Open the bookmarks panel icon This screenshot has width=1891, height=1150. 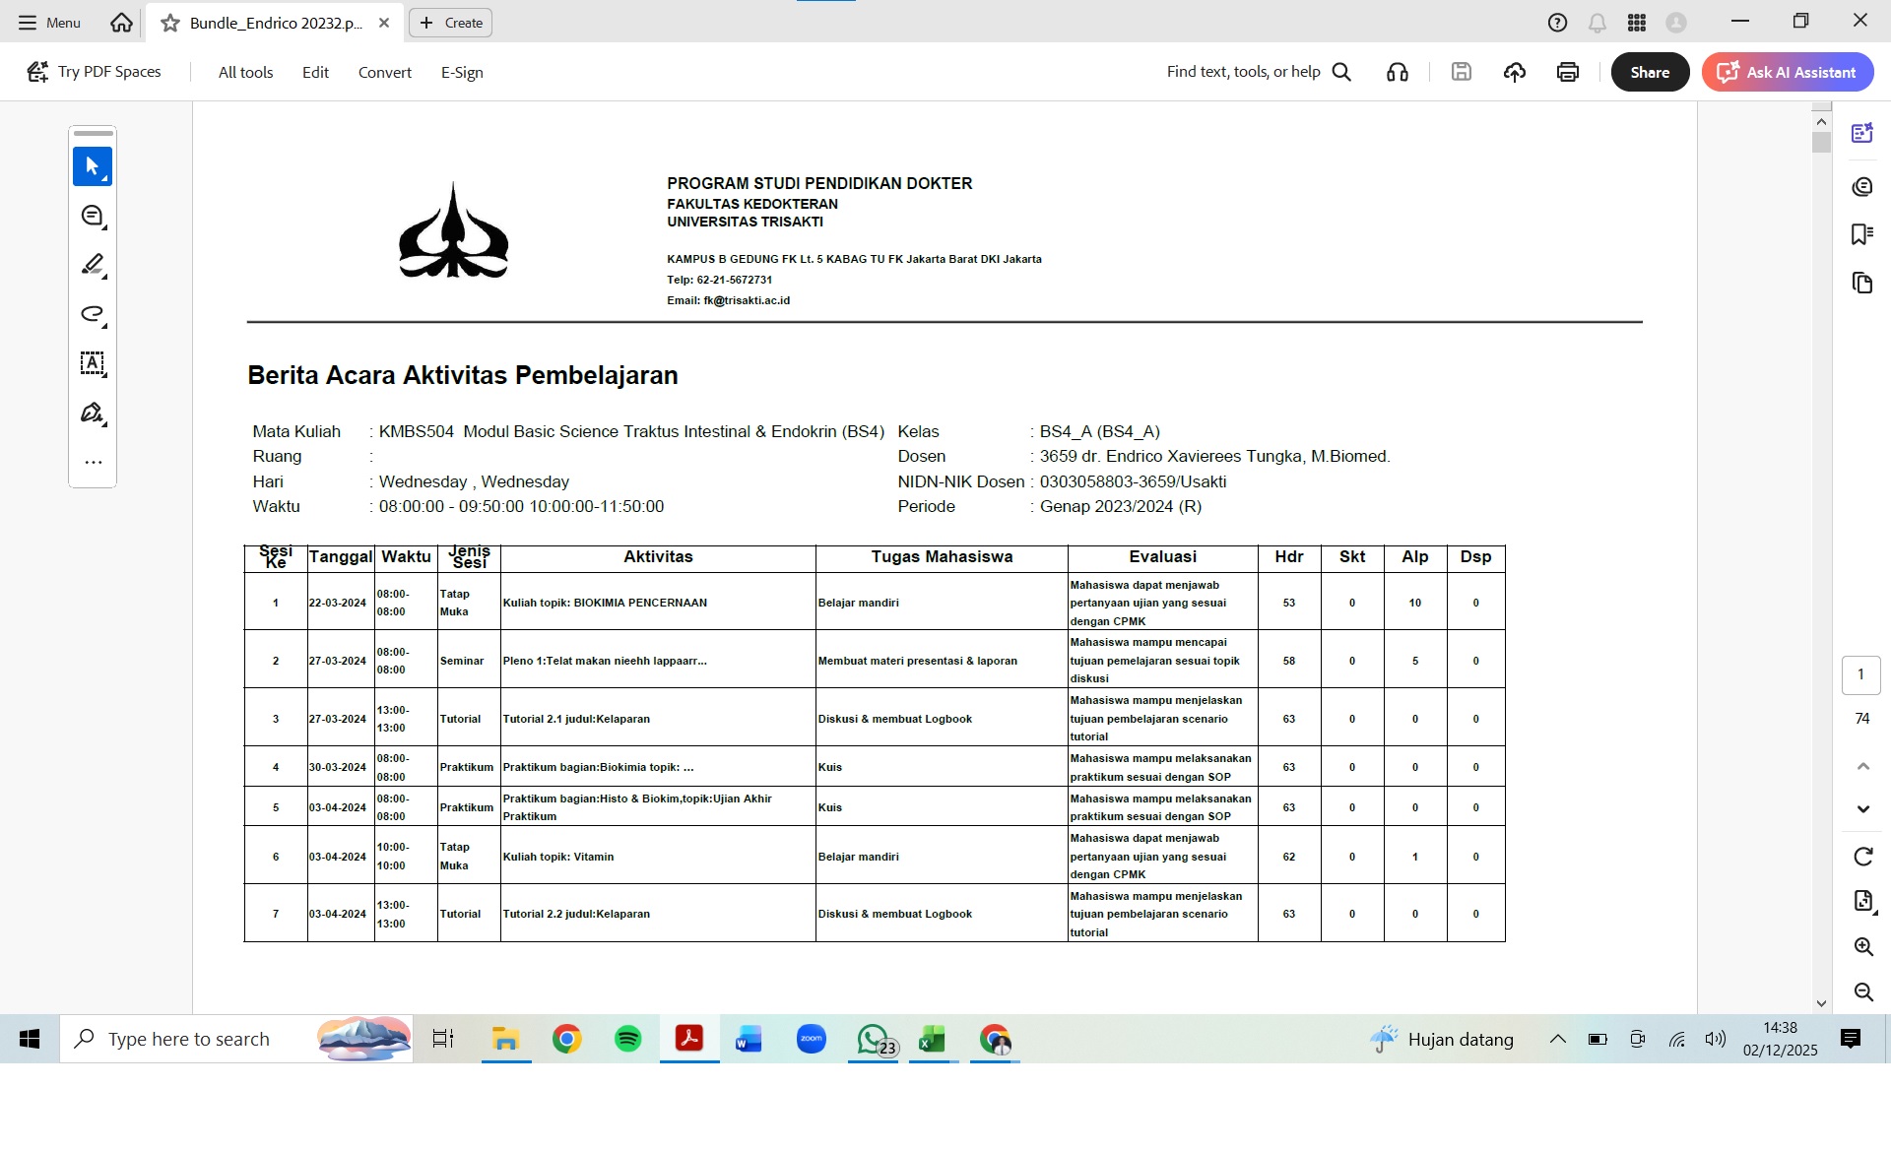coord(1861,234)
